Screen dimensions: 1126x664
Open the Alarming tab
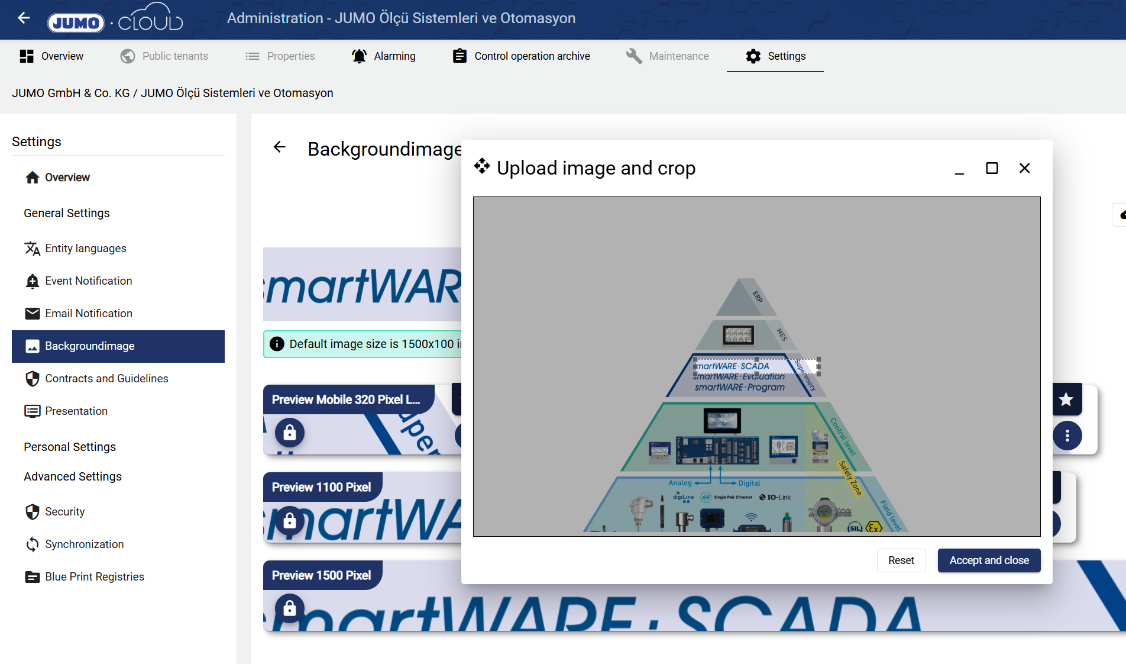[384, 56]
